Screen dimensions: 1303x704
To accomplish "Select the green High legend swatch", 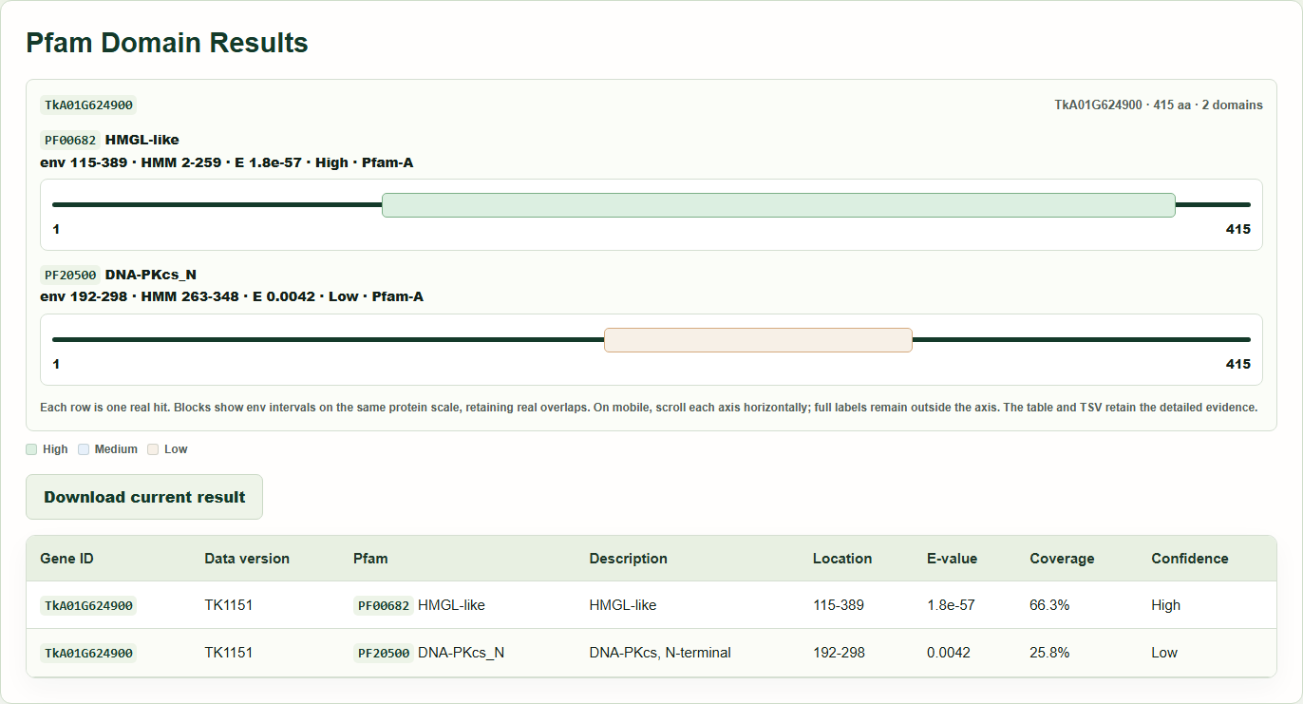I will [31, 449].
